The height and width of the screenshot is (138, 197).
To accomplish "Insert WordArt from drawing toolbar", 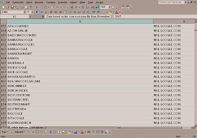I will (50, 132).
